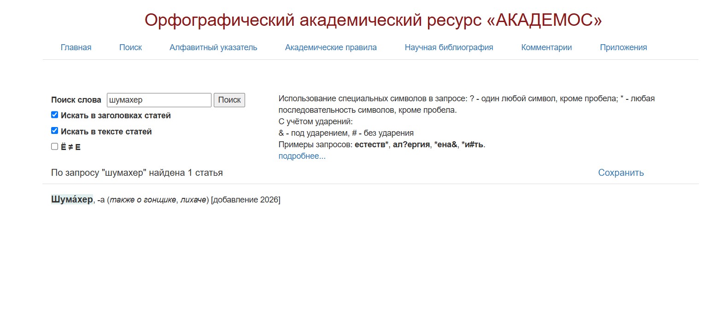Click the 'Искать в заголовках статей' label

click(116, 116)
